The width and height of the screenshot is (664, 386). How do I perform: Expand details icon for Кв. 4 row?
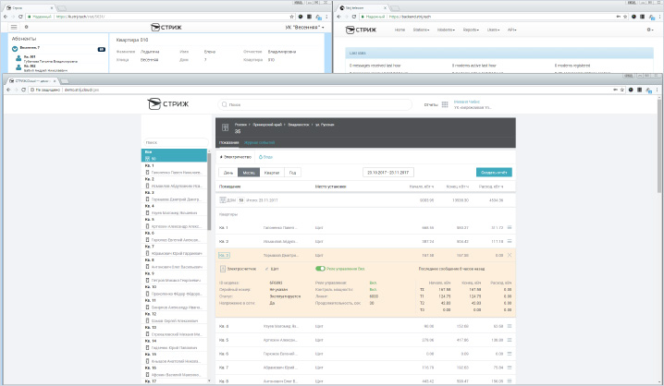tap(510, 326)
